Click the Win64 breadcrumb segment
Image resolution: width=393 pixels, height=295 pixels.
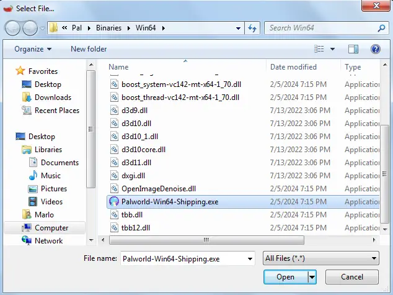tap(146, 28)
